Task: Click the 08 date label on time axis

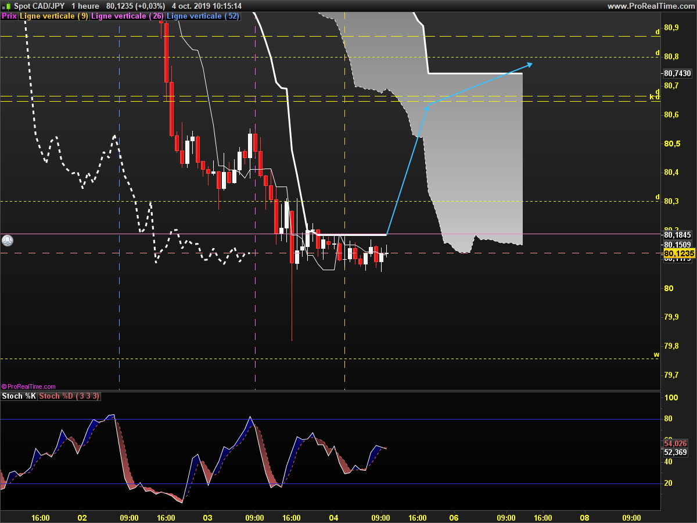Action: (x=585, y=517)
